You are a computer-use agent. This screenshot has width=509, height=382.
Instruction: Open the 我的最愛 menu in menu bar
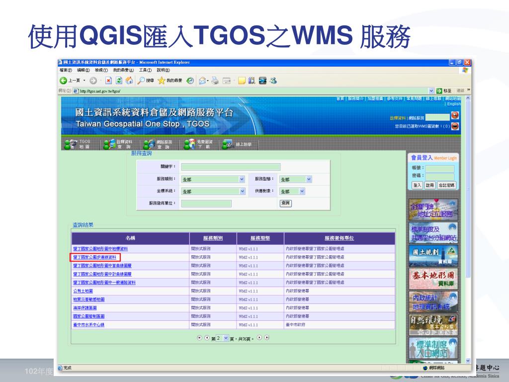pyautogui.click(x=123, y=70)
